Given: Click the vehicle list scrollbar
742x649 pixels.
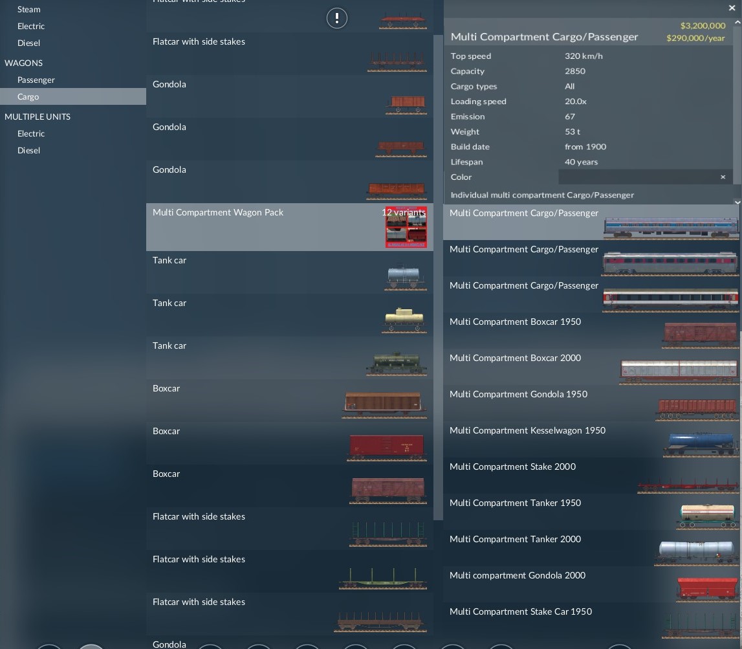Looking at the screenshot, I should pyautogui.click(x=438, y=278).
